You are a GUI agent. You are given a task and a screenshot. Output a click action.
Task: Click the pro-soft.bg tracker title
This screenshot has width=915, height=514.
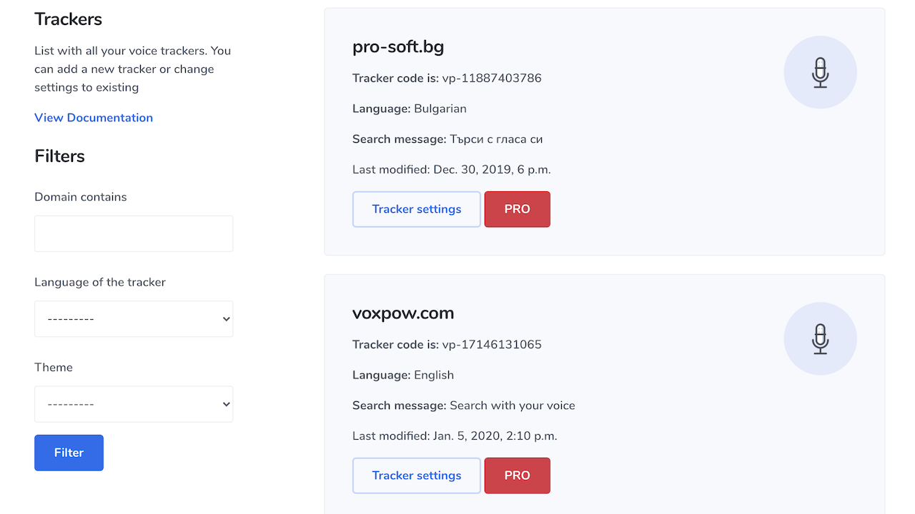tap(398, 47)
